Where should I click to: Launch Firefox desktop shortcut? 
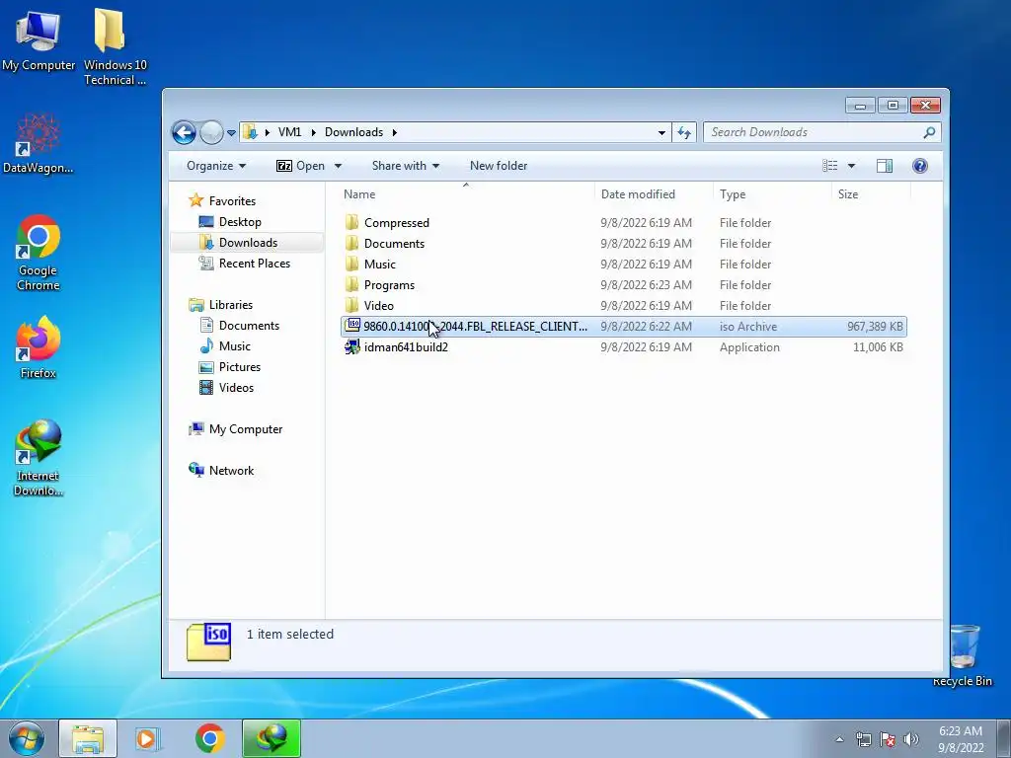click(x=39, y=346)
